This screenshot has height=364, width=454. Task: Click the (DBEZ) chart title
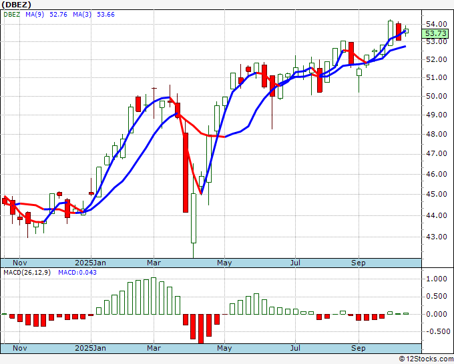[x=16, y=5]
